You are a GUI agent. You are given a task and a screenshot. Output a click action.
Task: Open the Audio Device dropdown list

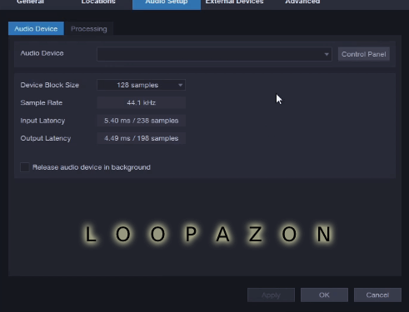click(x=214, y=54)
